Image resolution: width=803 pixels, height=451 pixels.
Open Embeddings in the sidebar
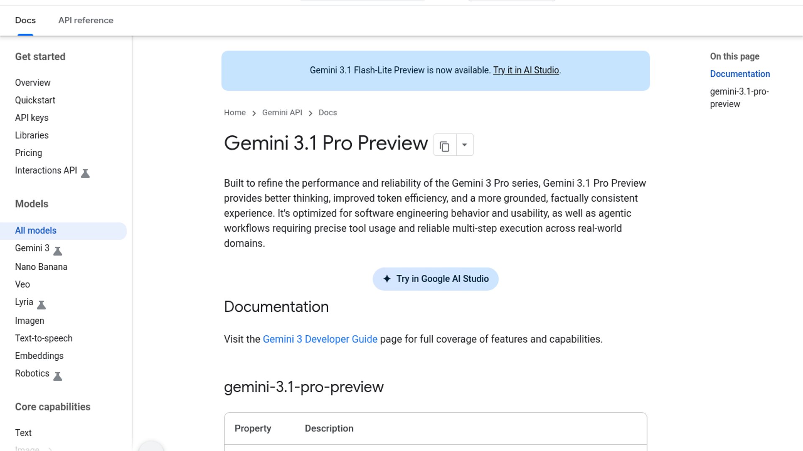tap(39, 356)
